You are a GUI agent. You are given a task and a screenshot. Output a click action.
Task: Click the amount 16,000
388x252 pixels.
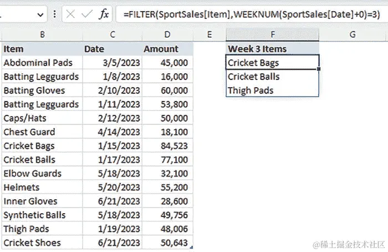point(167,77)
